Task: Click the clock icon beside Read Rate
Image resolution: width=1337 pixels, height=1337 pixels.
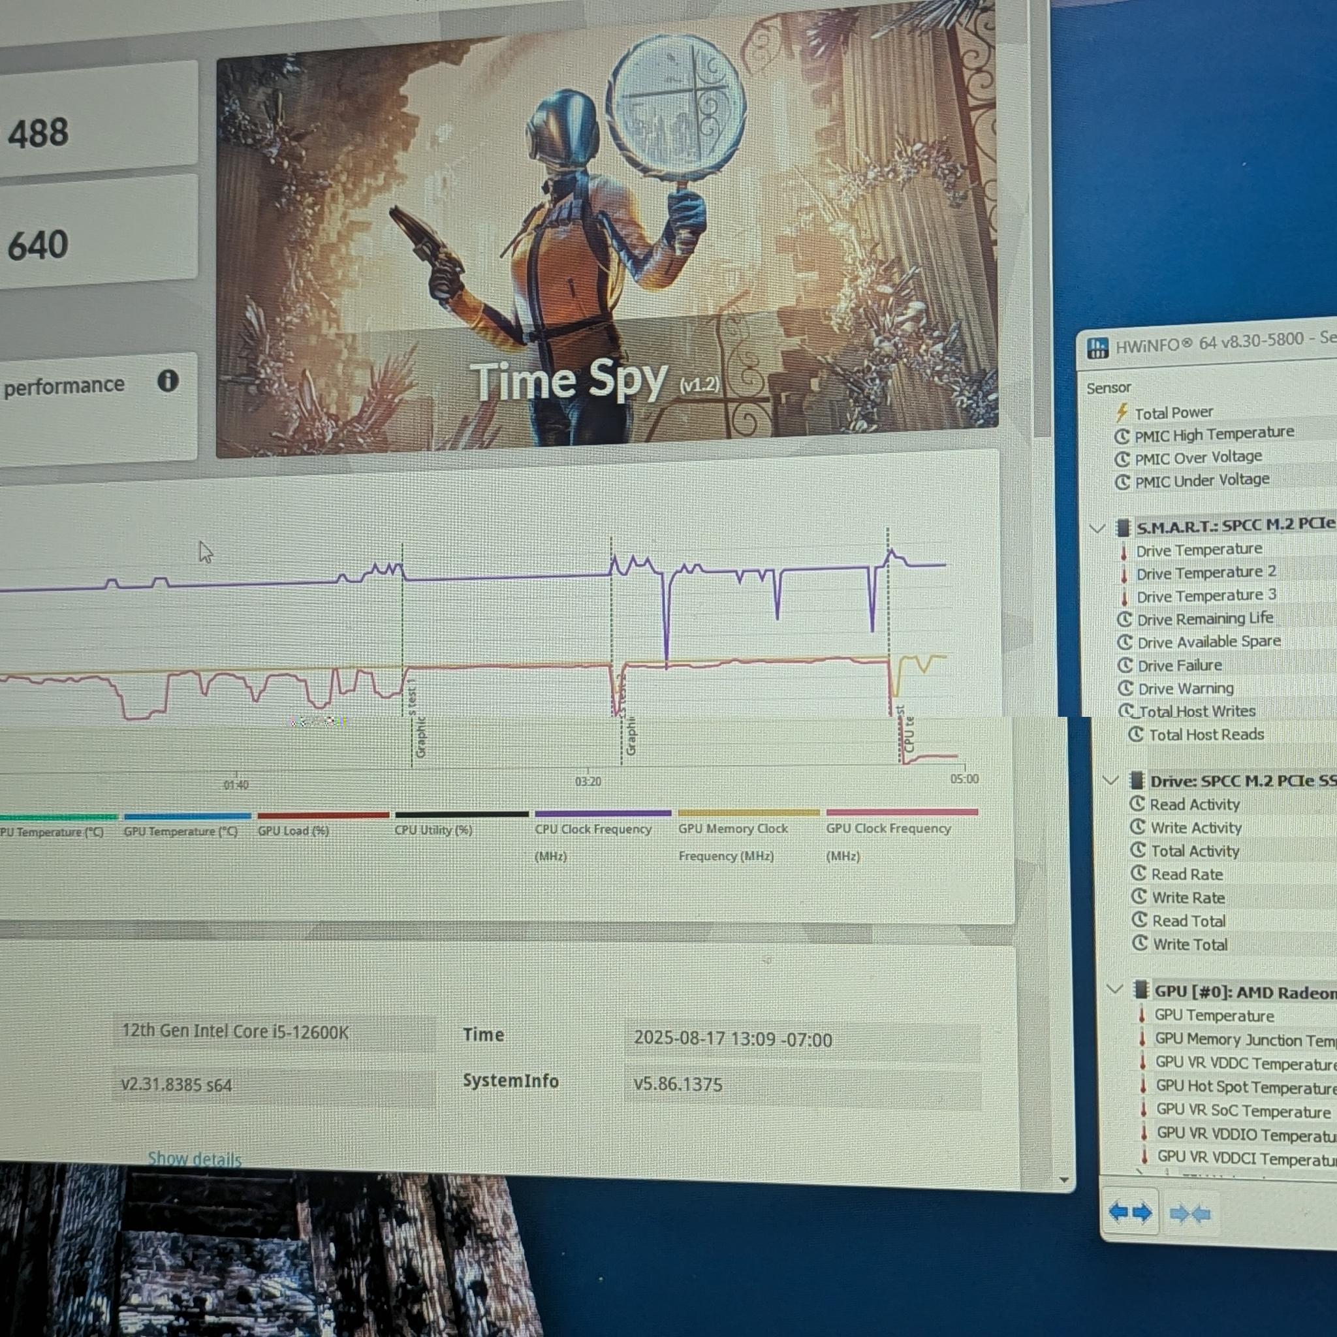Action: [x=1139, y=873]
